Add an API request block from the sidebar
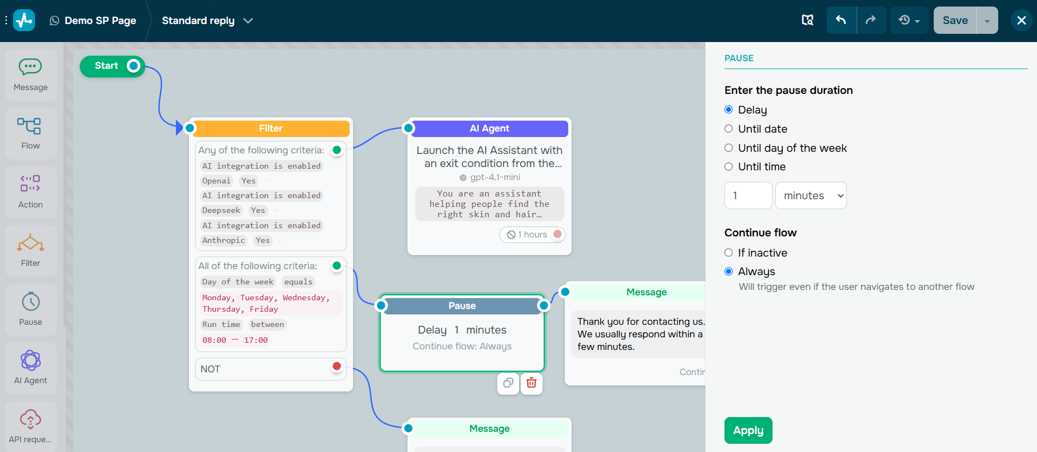The height and width of the screenshot is (452, 1037). click(31, 427)
